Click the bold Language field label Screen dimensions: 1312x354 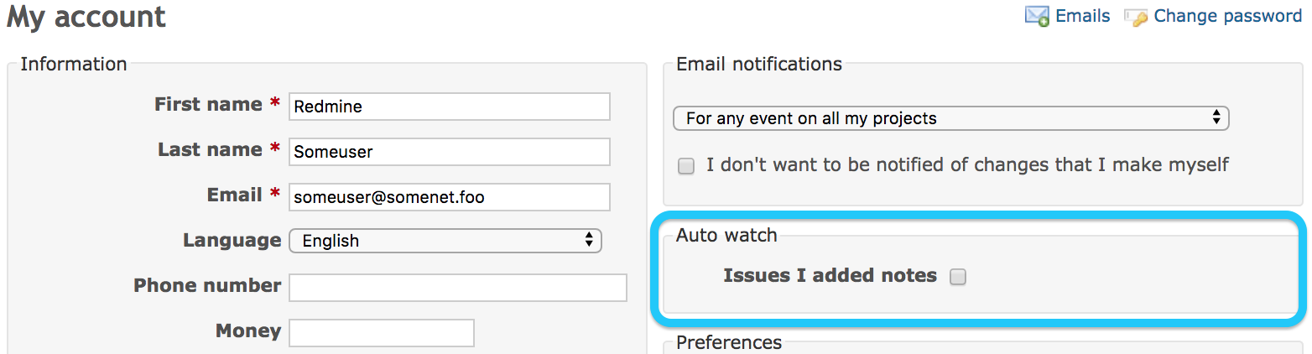pos(232,241)
